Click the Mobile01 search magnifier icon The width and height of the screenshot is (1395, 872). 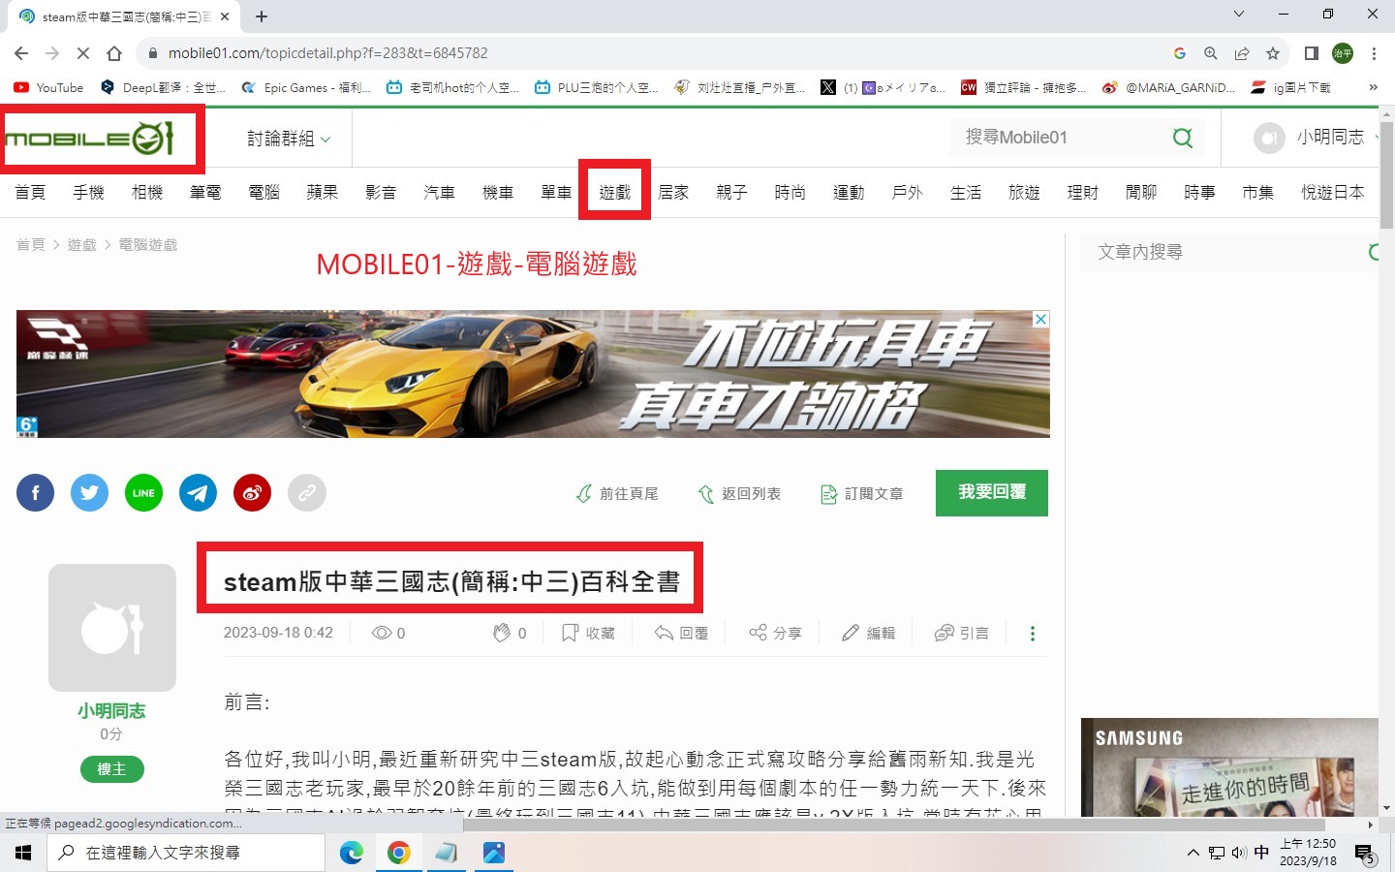point(1183,138)
